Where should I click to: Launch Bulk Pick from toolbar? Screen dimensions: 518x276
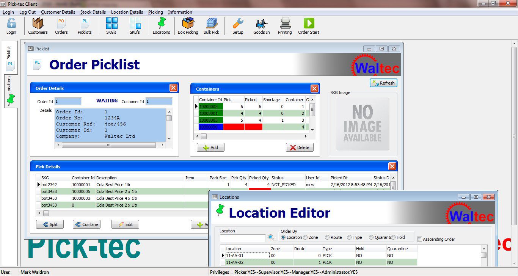[211, 26]
